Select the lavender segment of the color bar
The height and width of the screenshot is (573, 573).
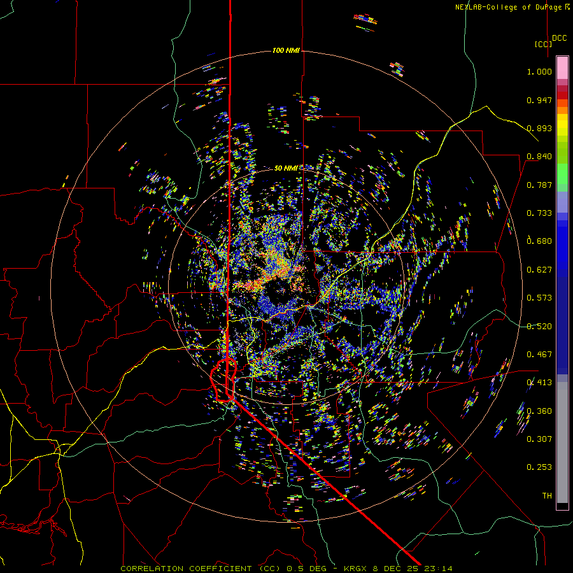[562, 202]
